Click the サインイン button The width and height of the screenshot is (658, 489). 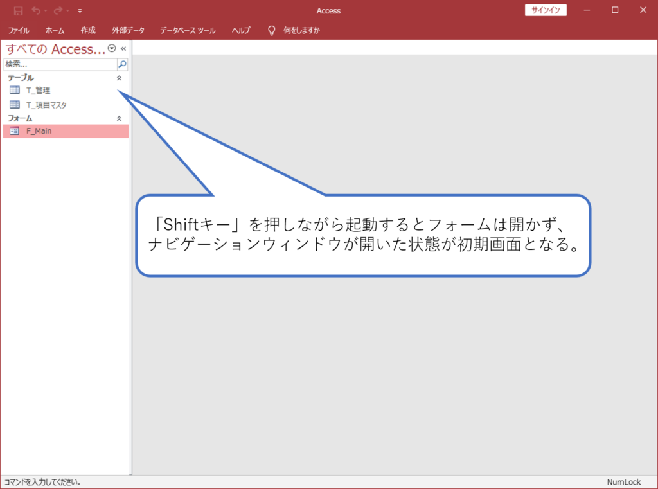click(x=546, y=10)
